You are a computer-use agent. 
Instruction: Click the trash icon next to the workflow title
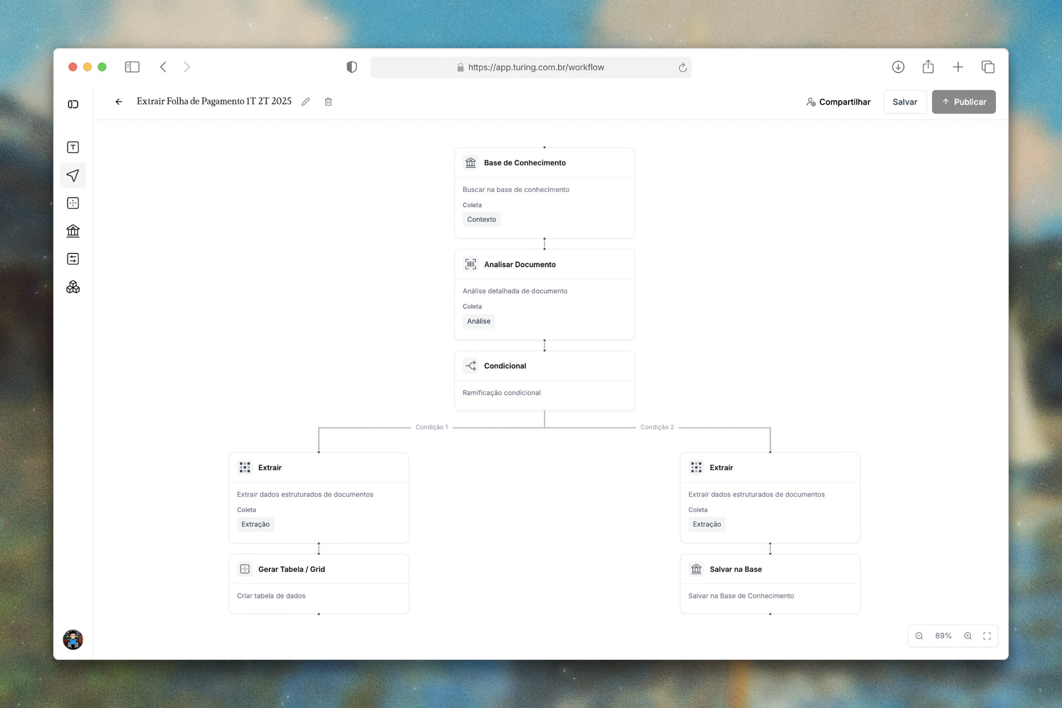pos(329,101)
